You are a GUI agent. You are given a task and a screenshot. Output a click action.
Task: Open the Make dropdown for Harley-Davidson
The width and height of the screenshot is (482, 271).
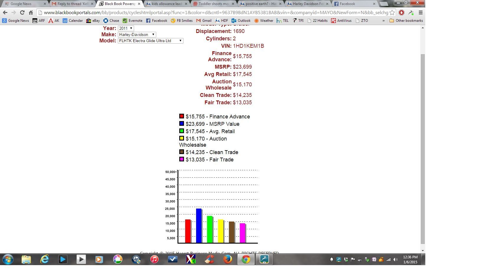[137, 34]
